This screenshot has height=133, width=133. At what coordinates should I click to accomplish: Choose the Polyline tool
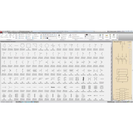[x=6, y=35]
